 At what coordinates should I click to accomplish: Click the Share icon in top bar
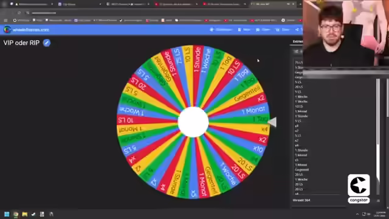pos(297,30)
